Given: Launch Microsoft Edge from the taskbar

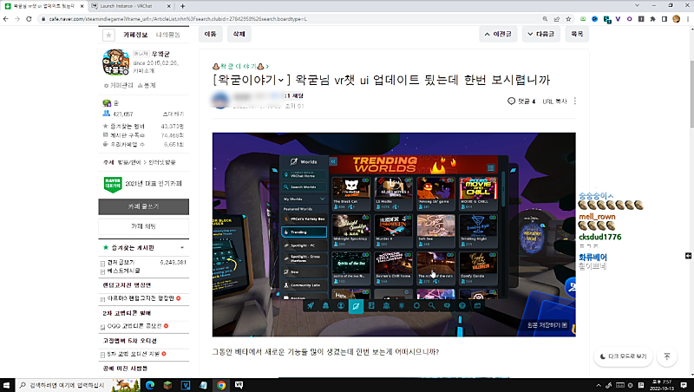Looking at the screenshot, I should point(149,385).
